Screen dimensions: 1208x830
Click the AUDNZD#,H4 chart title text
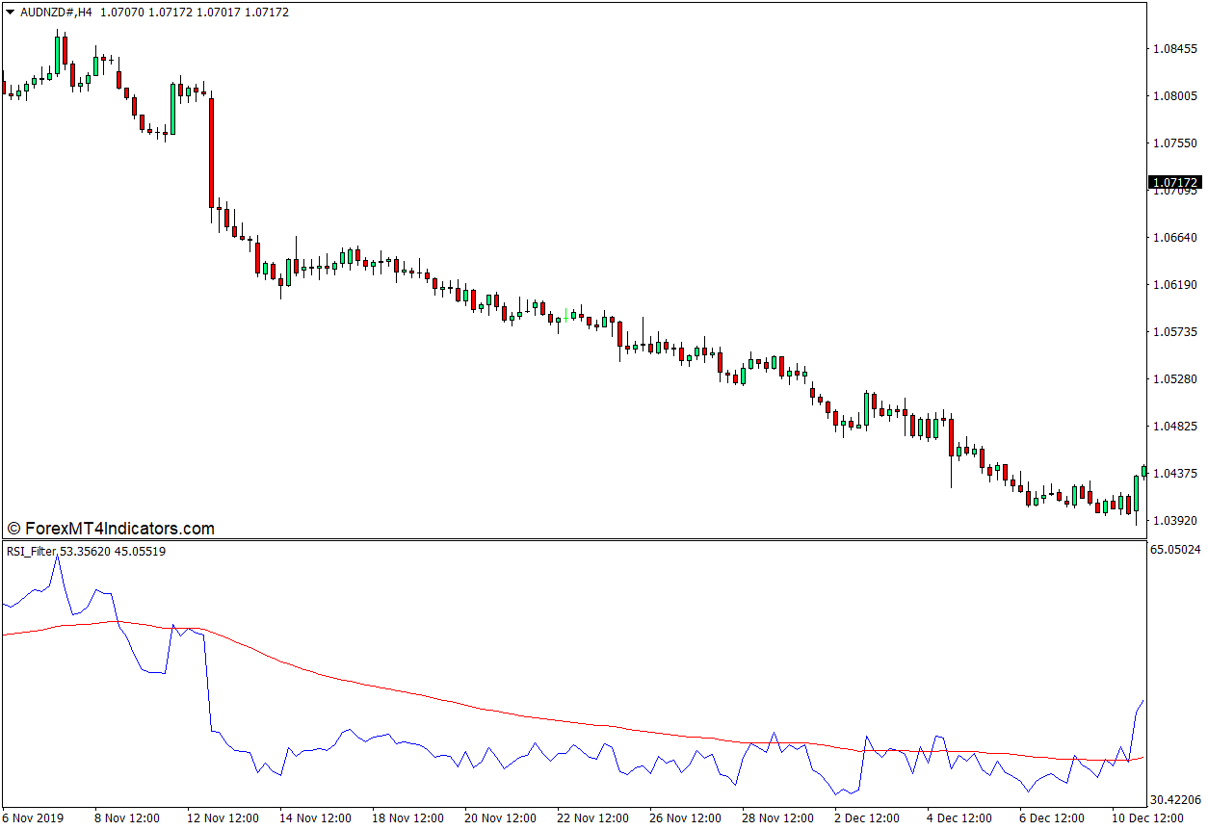coord(58,13)
